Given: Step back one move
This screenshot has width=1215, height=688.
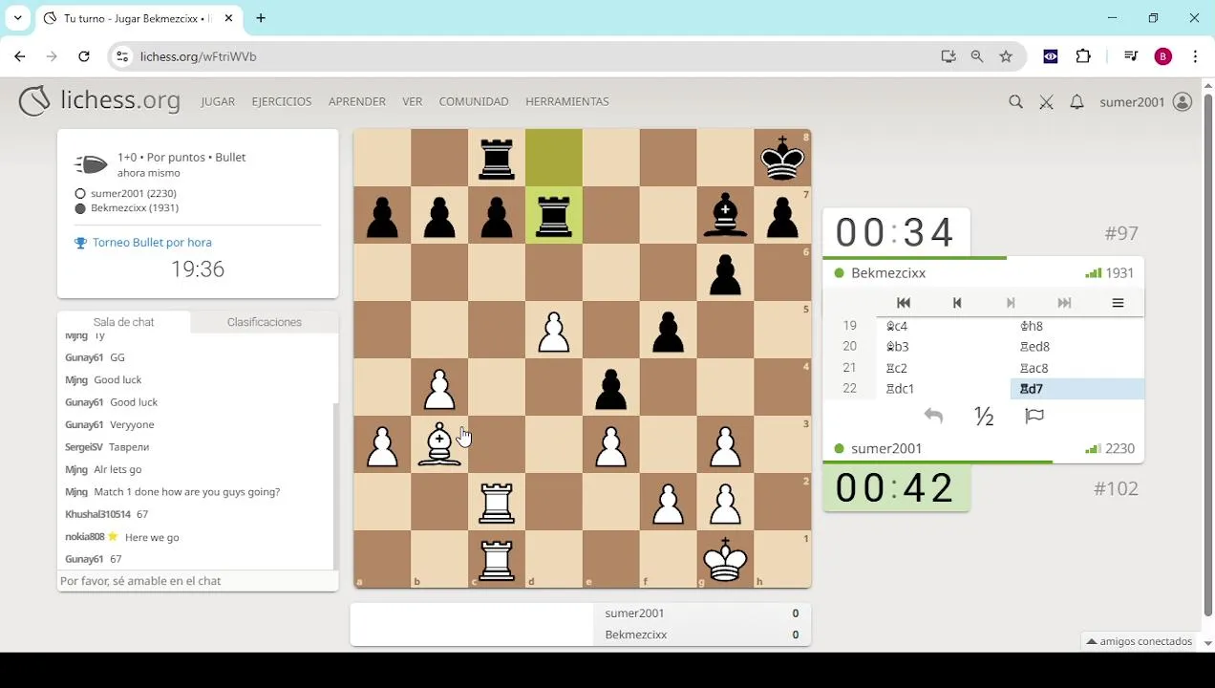Looking at the screenshot, I should pyautogui.click(x=957, y=303).
